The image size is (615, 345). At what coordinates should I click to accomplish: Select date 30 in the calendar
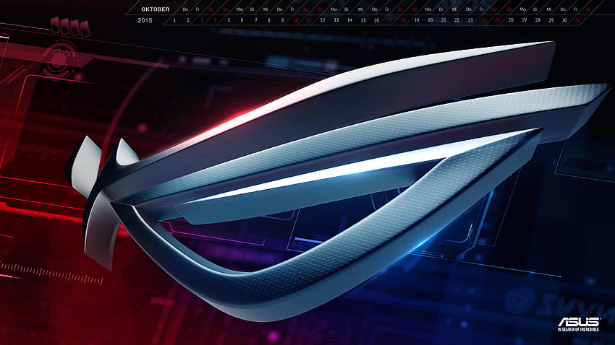tap(564, 20)
